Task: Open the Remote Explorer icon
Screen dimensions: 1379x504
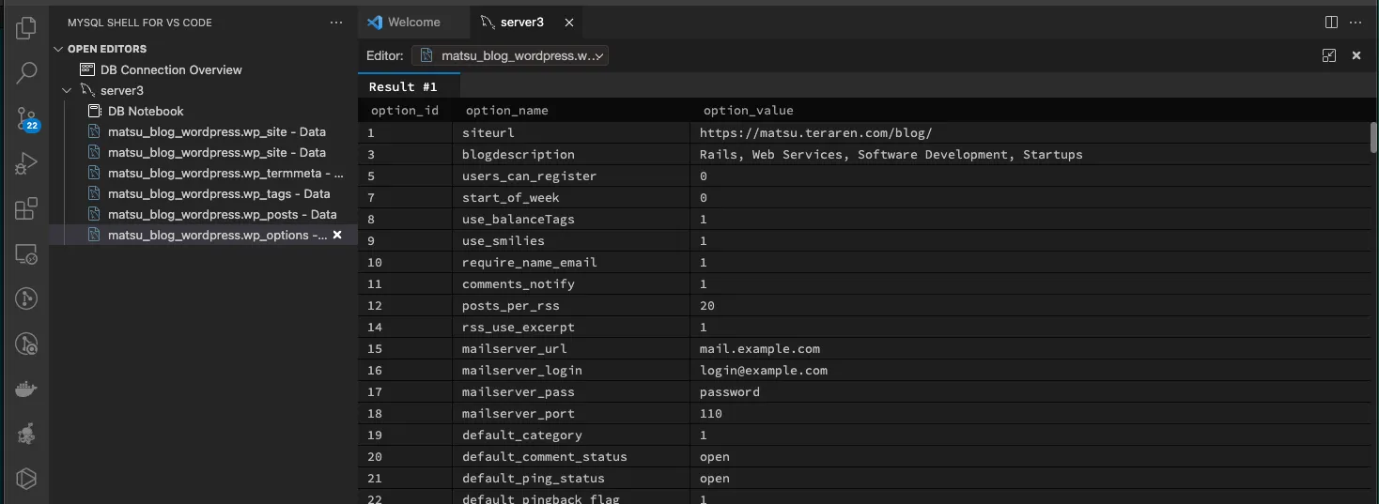Action: (26, 254)
